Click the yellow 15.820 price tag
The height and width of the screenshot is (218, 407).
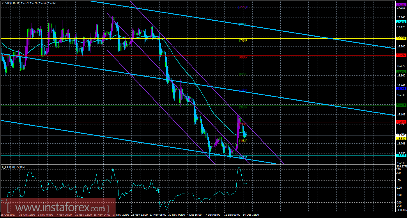coord(401,139)
